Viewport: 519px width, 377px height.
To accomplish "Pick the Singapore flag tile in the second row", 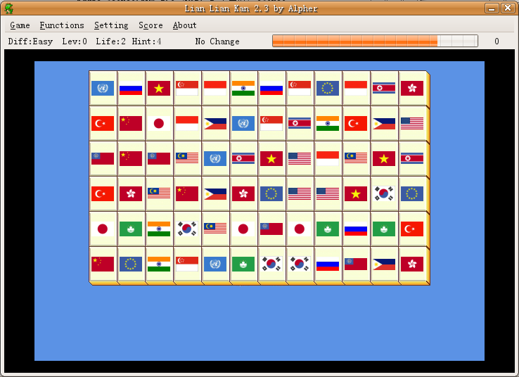I will click(x=271, y=124).
